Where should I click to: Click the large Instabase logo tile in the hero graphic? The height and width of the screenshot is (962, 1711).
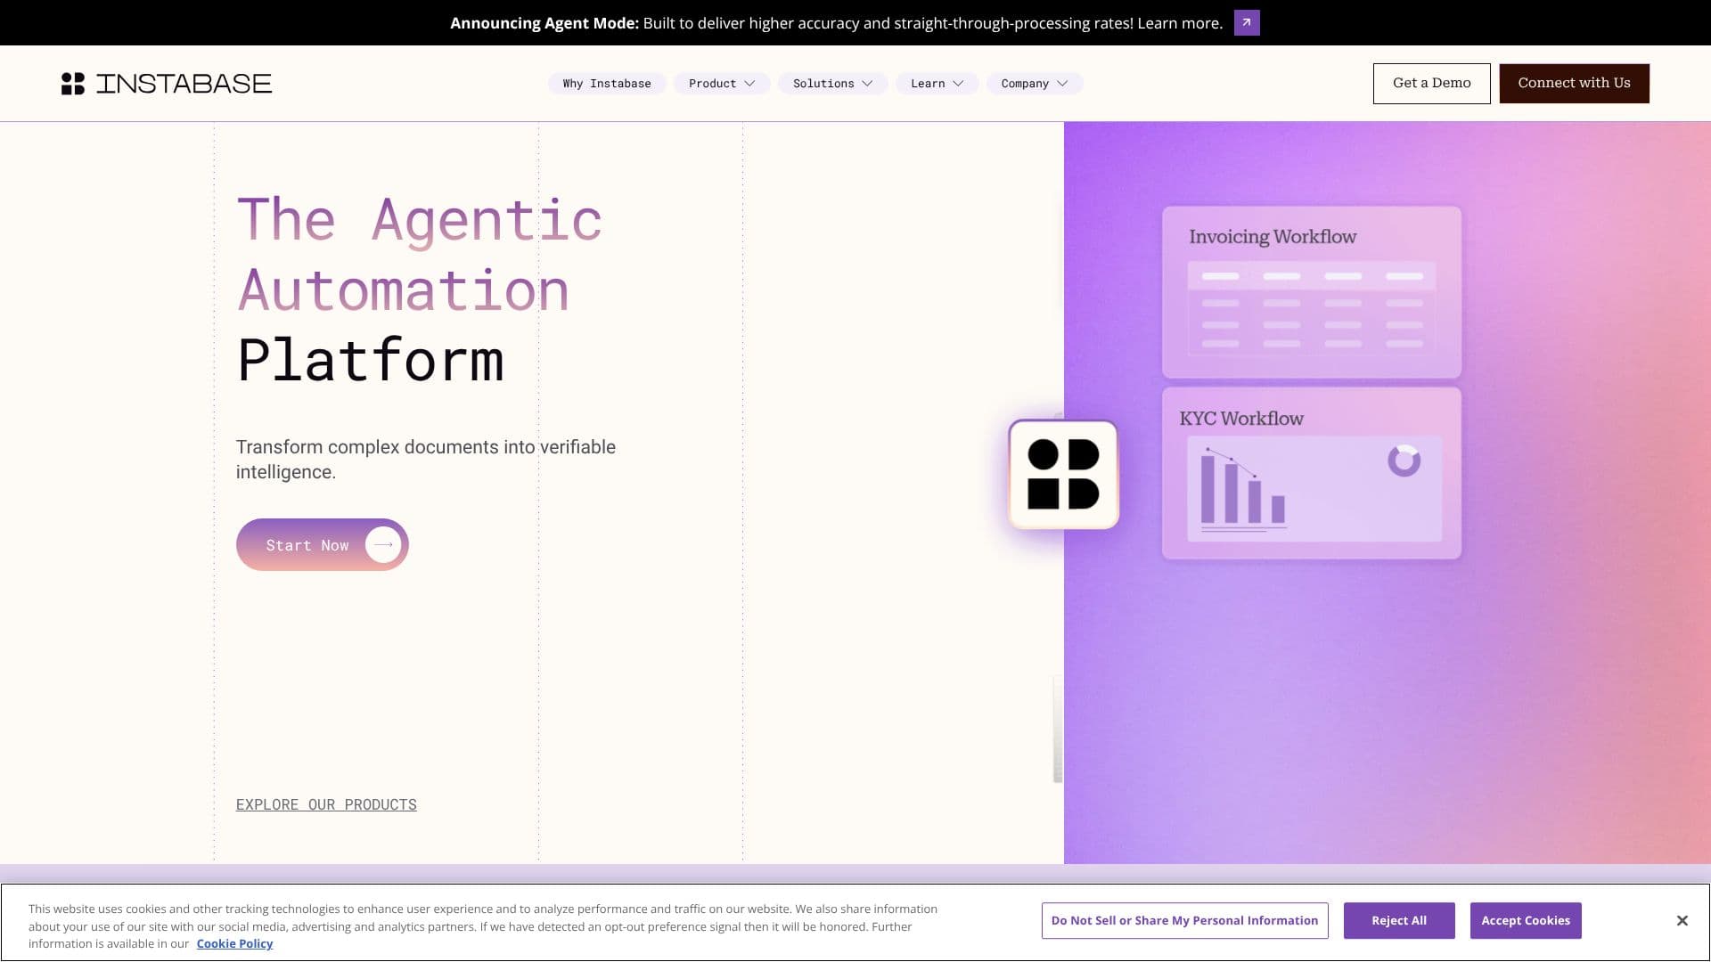point(1063,475)
